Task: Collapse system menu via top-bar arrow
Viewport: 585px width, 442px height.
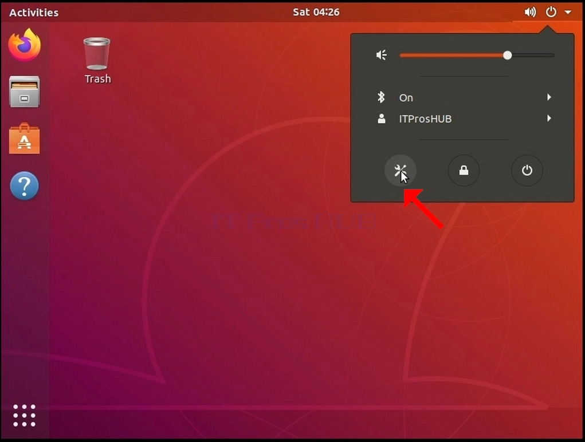Action: 568,12
